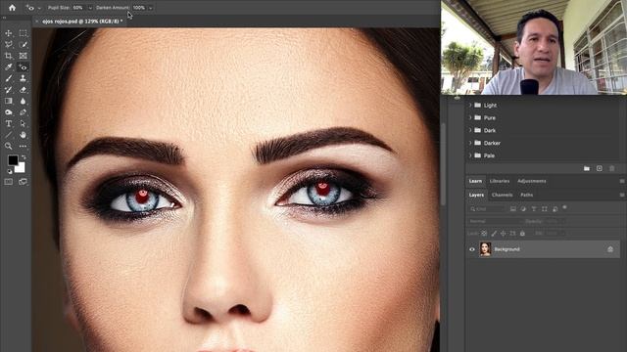This screenshot has width=627, height=352.
Task: Toggle lock position icon
Action: 503,234
